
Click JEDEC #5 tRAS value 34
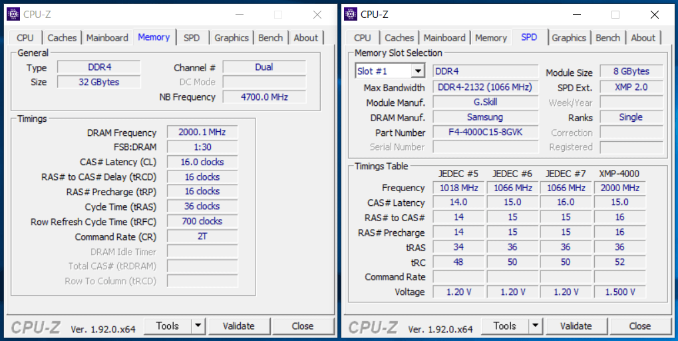point(458,247)
